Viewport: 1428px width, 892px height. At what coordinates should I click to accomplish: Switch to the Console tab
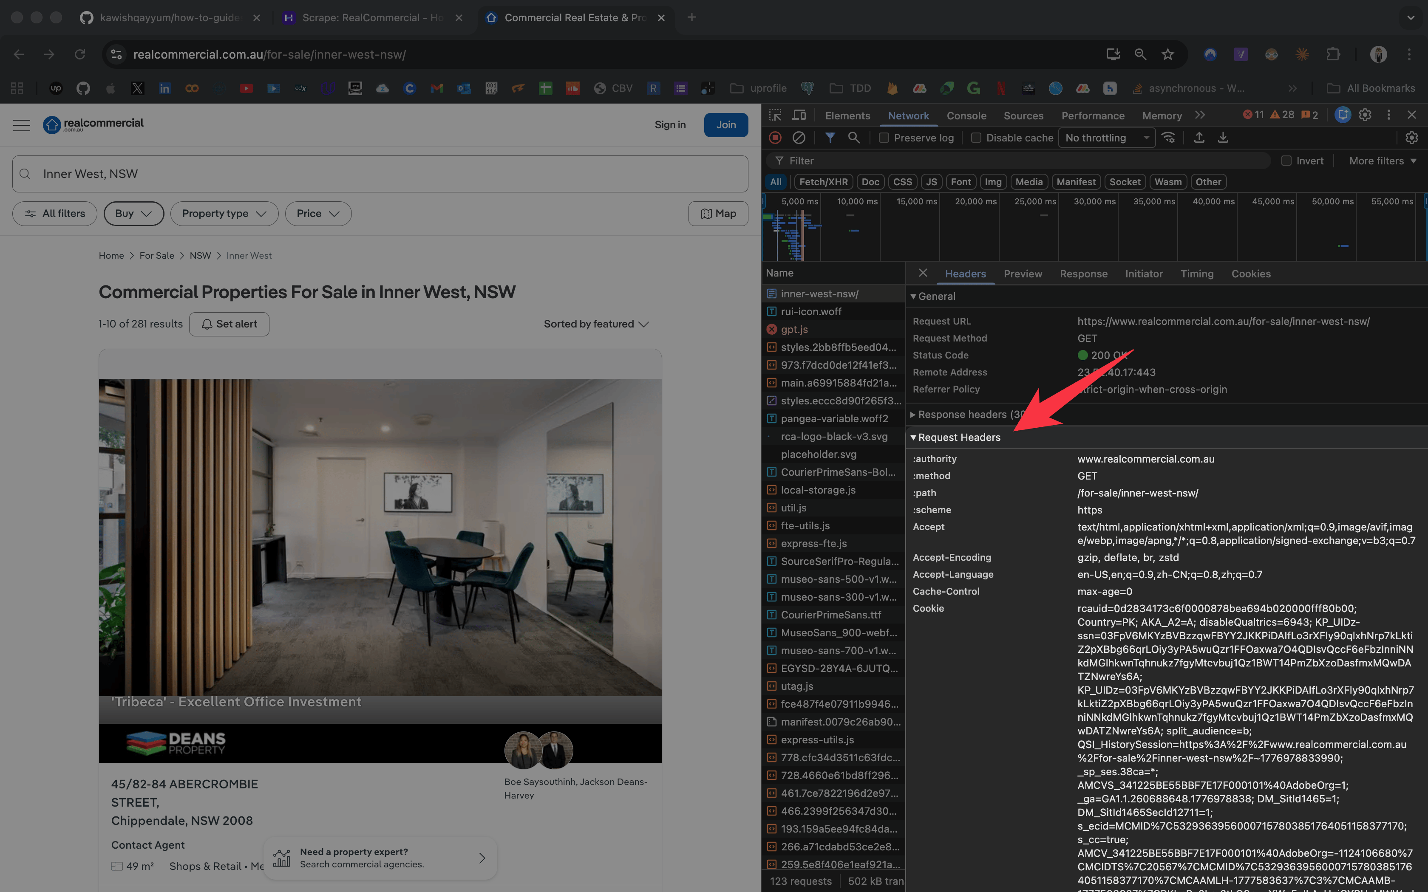[x=966, y=116]
